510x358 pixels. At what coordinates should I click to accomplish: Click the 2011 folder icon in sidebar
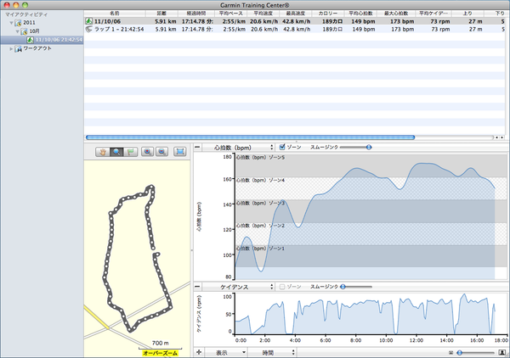(18, 23)
